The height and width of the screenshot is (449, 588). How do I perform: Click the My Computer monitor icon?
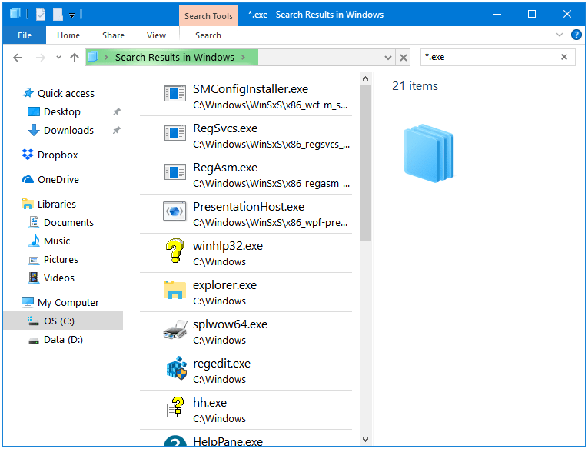[28, 302]
